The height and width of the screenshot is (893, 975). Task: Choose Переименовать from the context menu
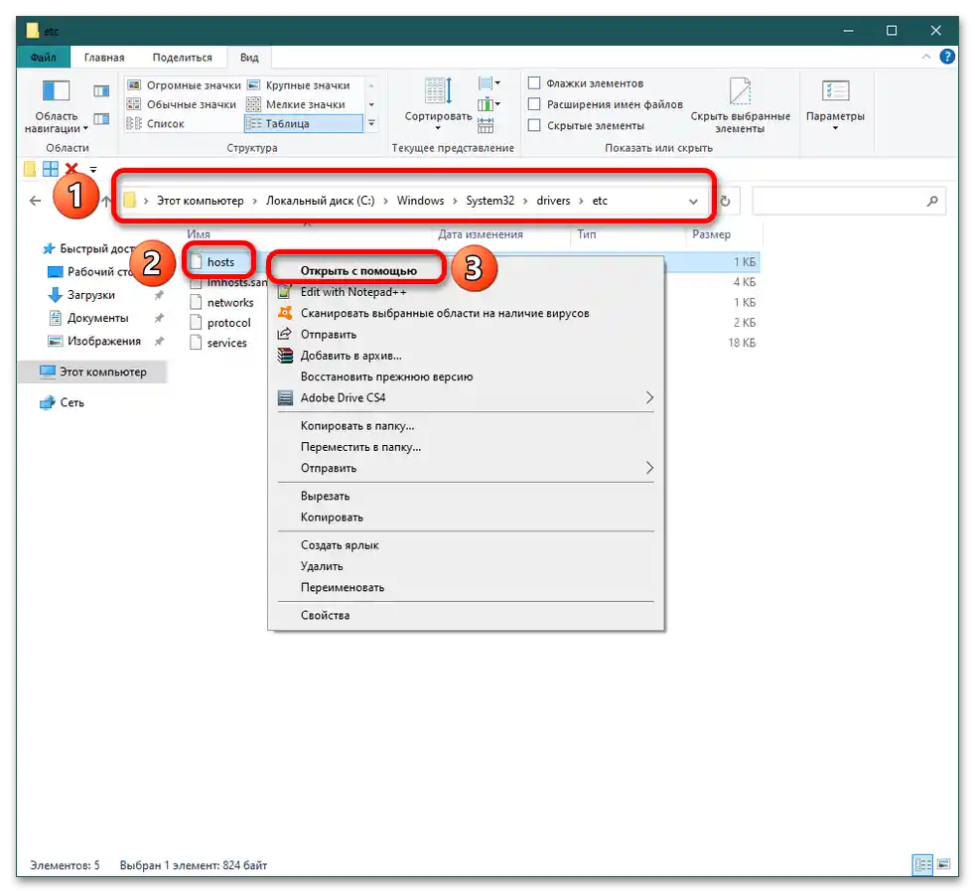click(342, 587)
